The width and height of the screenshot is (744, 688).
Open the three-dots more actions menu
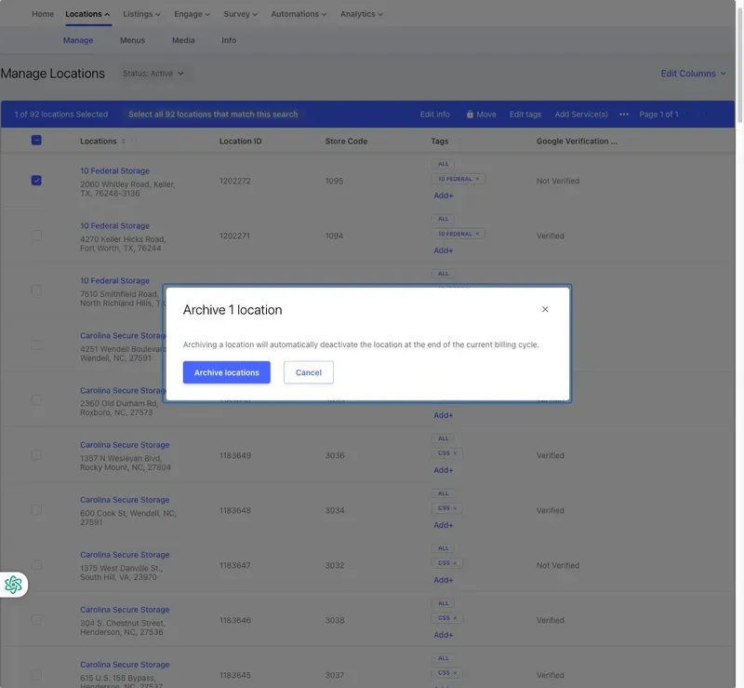pos(623,115)
